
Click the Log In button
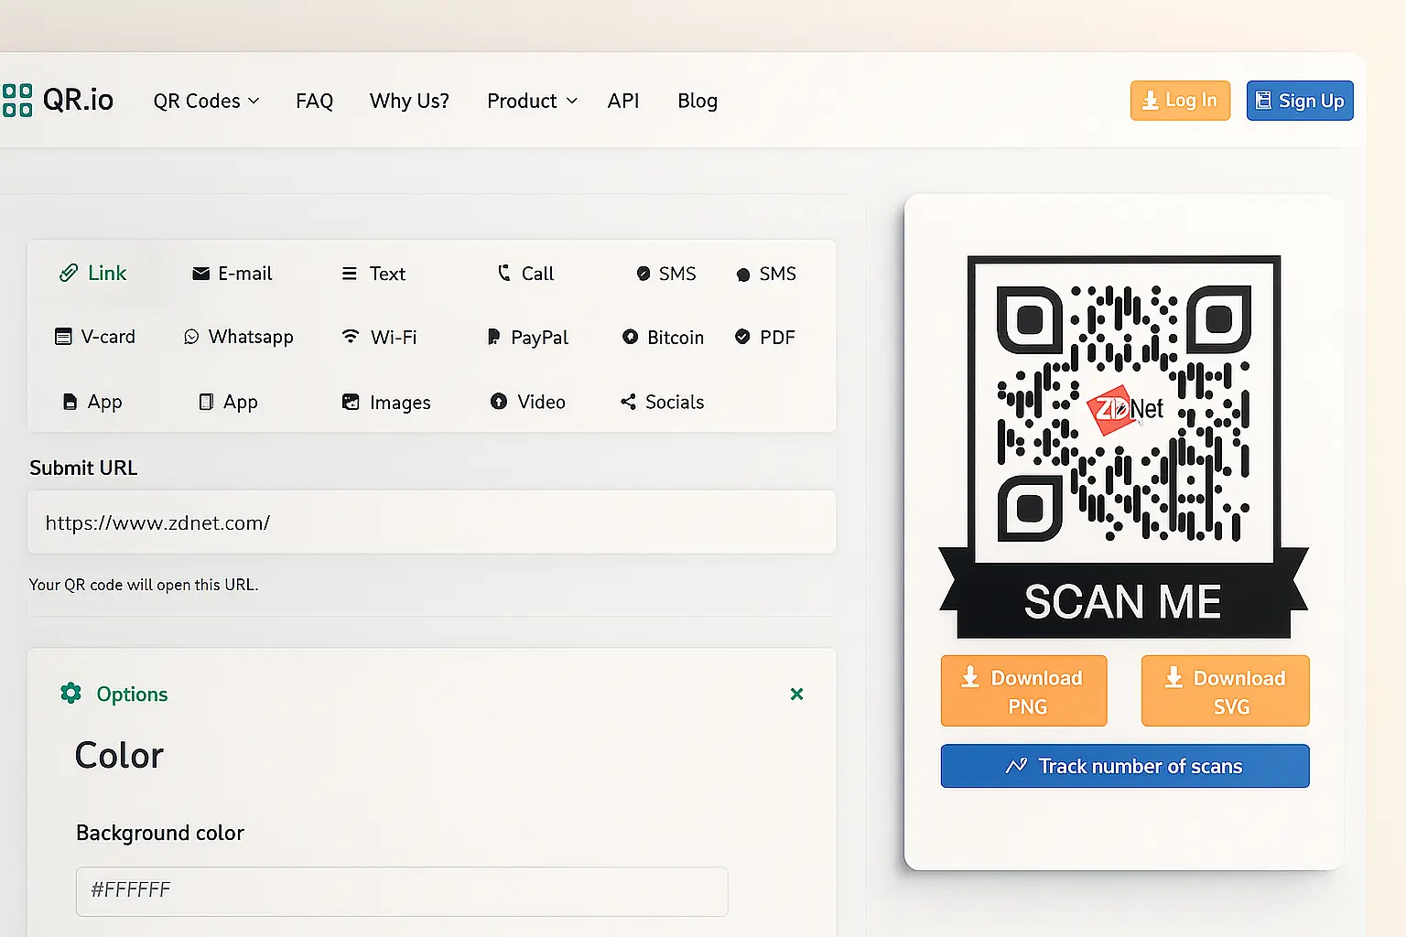1180,101
